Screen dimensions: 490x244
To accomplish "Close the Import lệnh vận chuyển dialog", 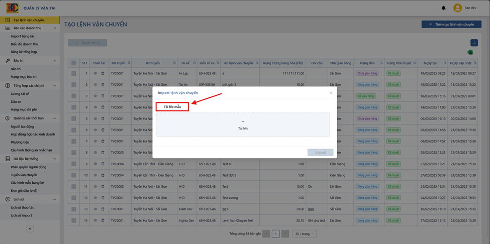I will coord(331,93).
